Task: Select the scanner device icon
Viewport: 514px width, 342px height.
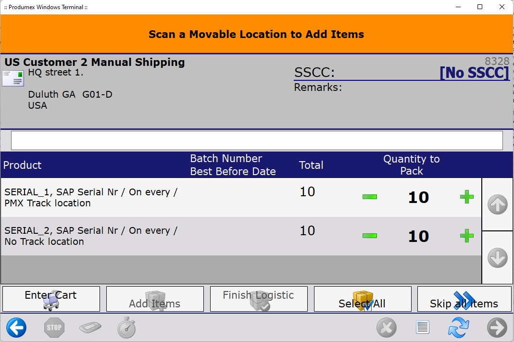Action: tap(90, 328)
